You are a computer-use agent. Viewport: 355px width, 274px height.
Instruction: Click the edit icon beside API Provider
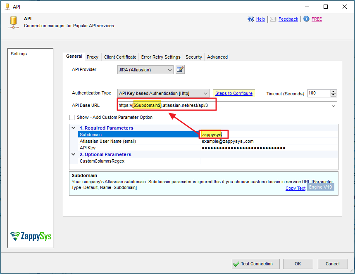click(x=180, y=70)
